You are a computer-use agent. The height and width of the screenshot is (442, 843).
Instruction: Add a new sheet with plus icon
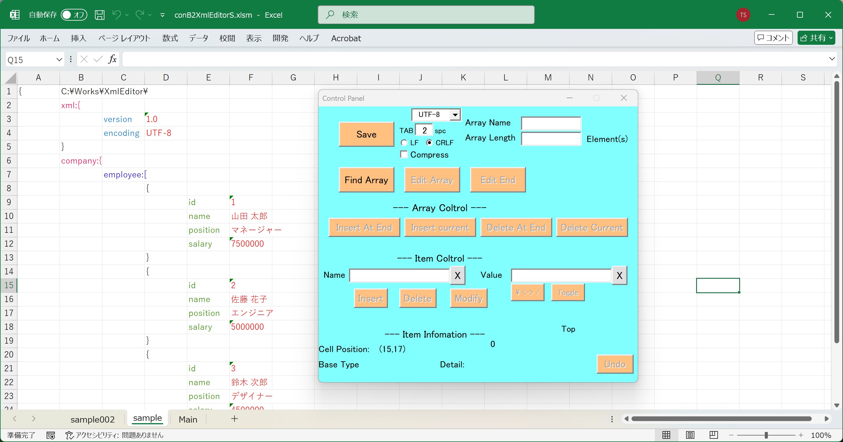click(x=234, y=419)
